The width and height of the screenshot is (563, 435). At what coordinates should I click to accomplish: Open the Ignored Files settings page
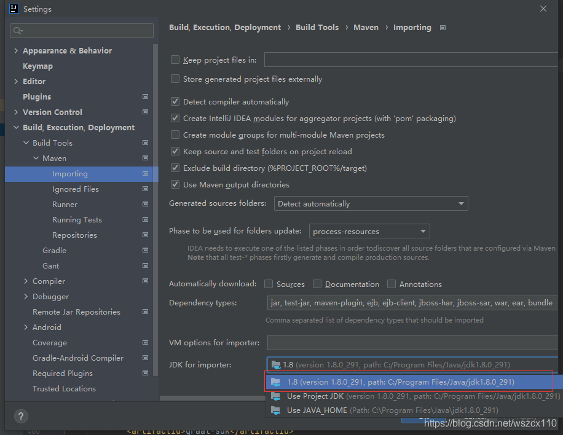76,189
